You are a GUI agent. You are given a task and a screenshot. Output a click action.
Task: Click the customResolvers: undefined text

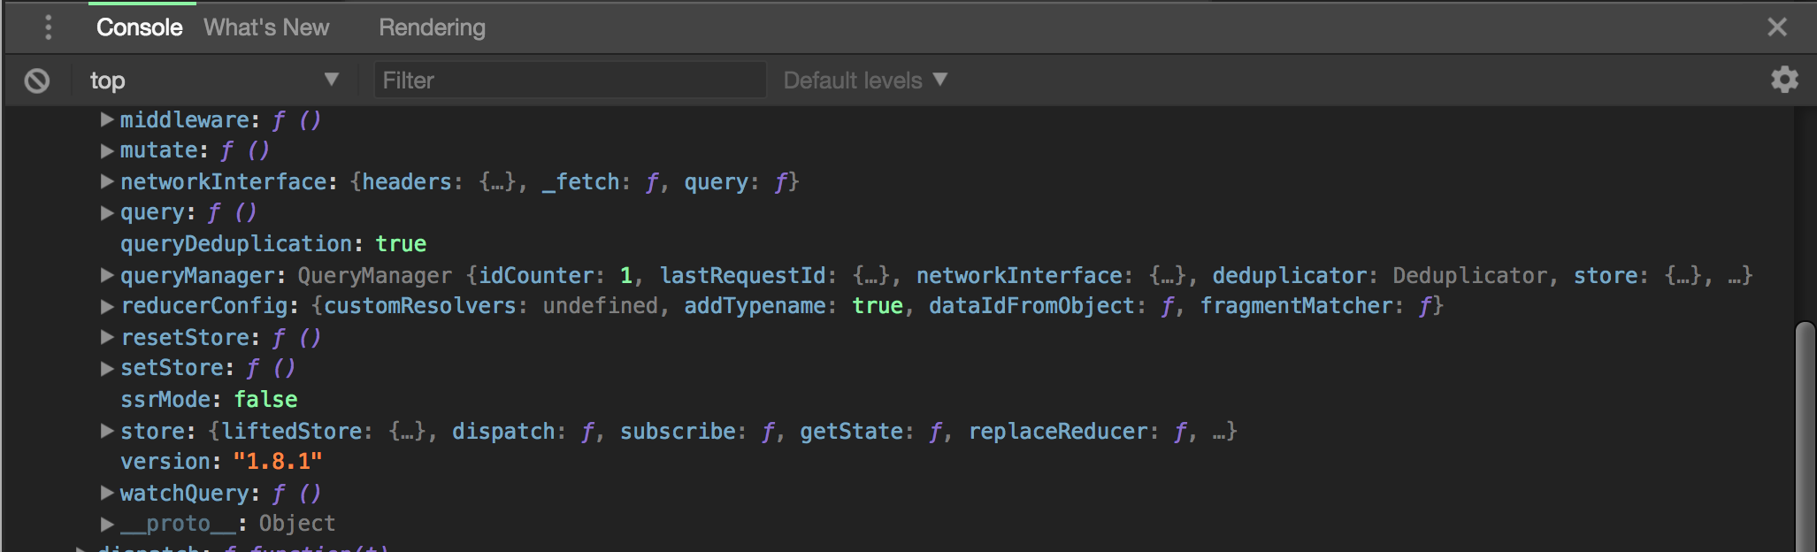(491, 306)
